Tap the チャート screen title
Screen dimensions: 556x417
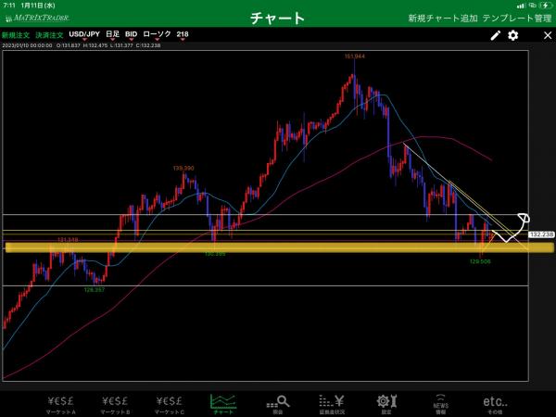coord(278,19)
